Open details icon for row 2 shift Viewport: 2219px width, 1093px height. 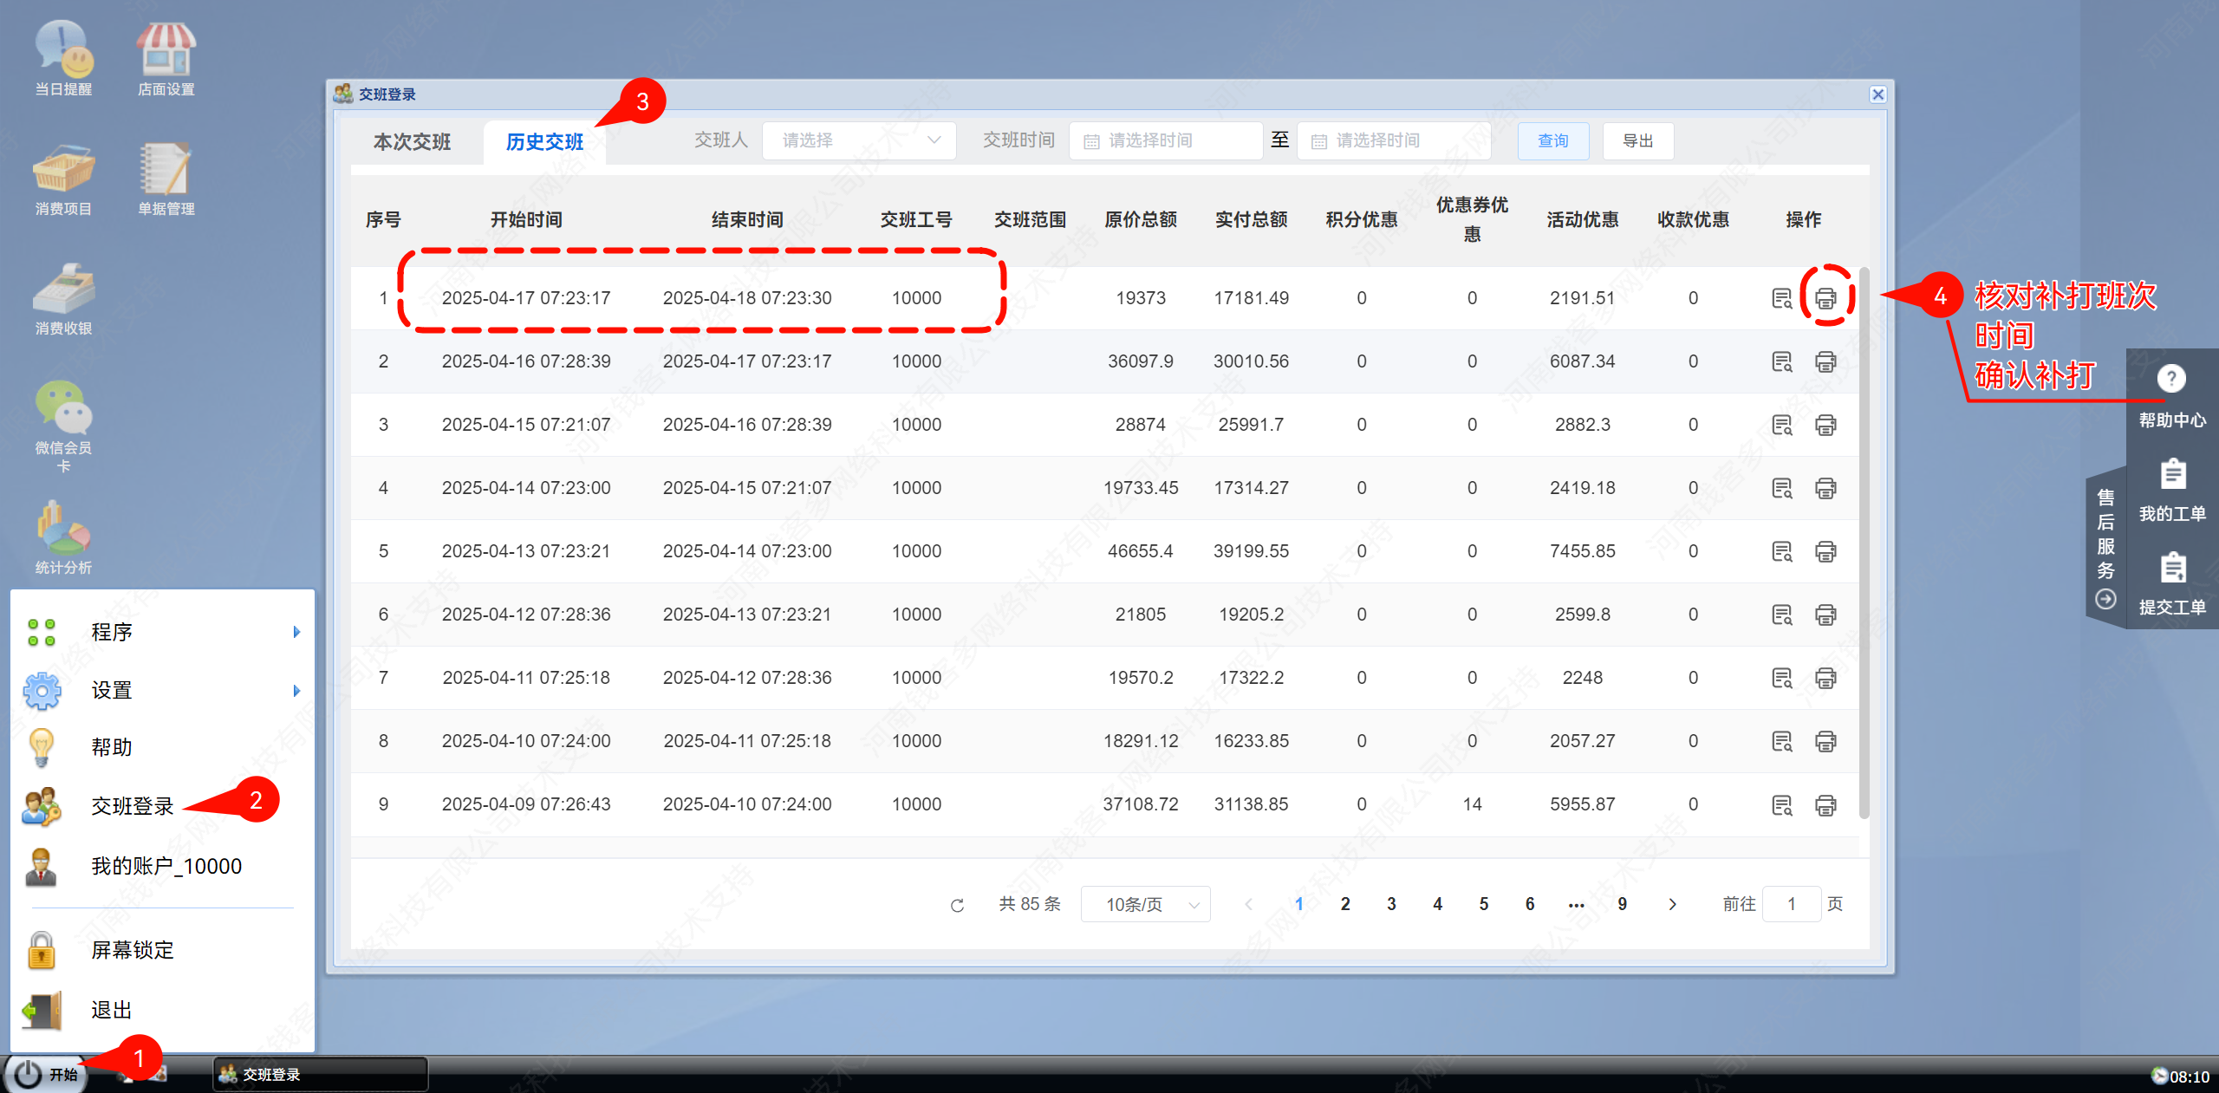(x=1781, y=361)
